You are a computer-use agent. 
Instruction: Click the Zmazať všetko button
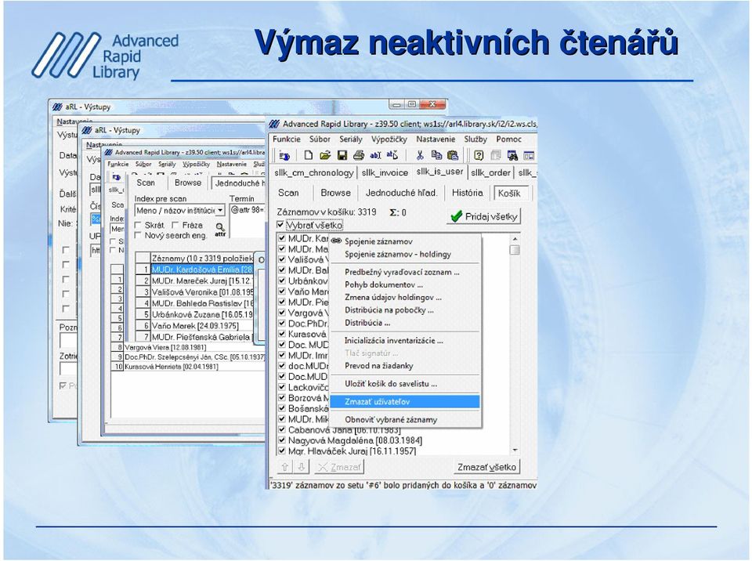tap(486, 467)
